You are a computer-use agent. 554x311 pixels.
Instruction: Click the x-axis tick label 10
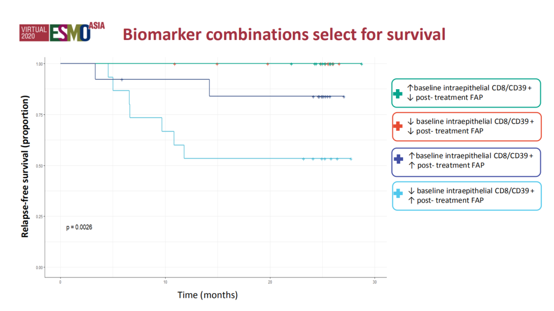pos(165,283)
